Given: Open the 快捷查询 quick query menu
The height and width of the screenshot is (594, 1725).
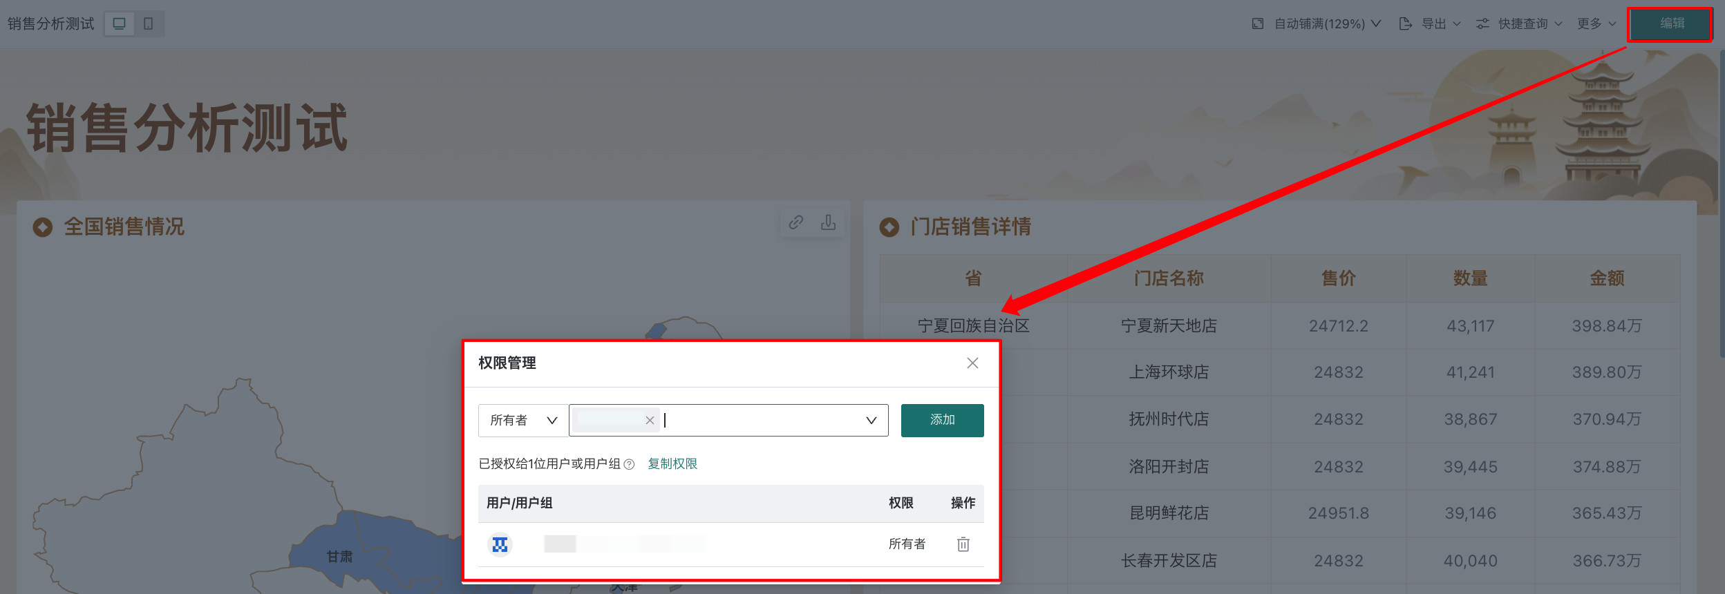Looking at the screenshot, I should (1519, 23).
